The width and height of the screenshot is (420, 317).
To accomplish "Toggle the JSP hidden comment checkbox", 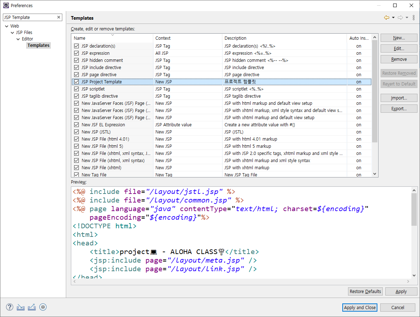I will click(x=77, y=60).
